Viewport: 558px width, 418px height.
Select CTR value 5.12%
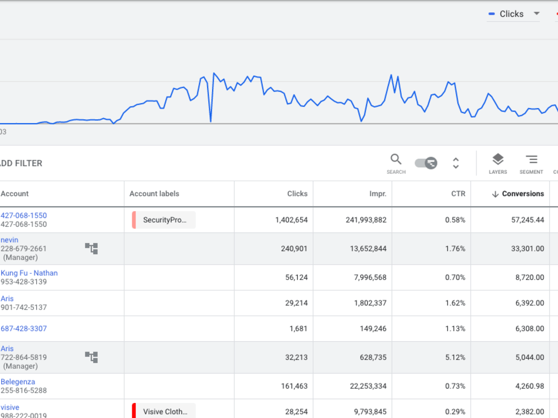coord(455,358)
